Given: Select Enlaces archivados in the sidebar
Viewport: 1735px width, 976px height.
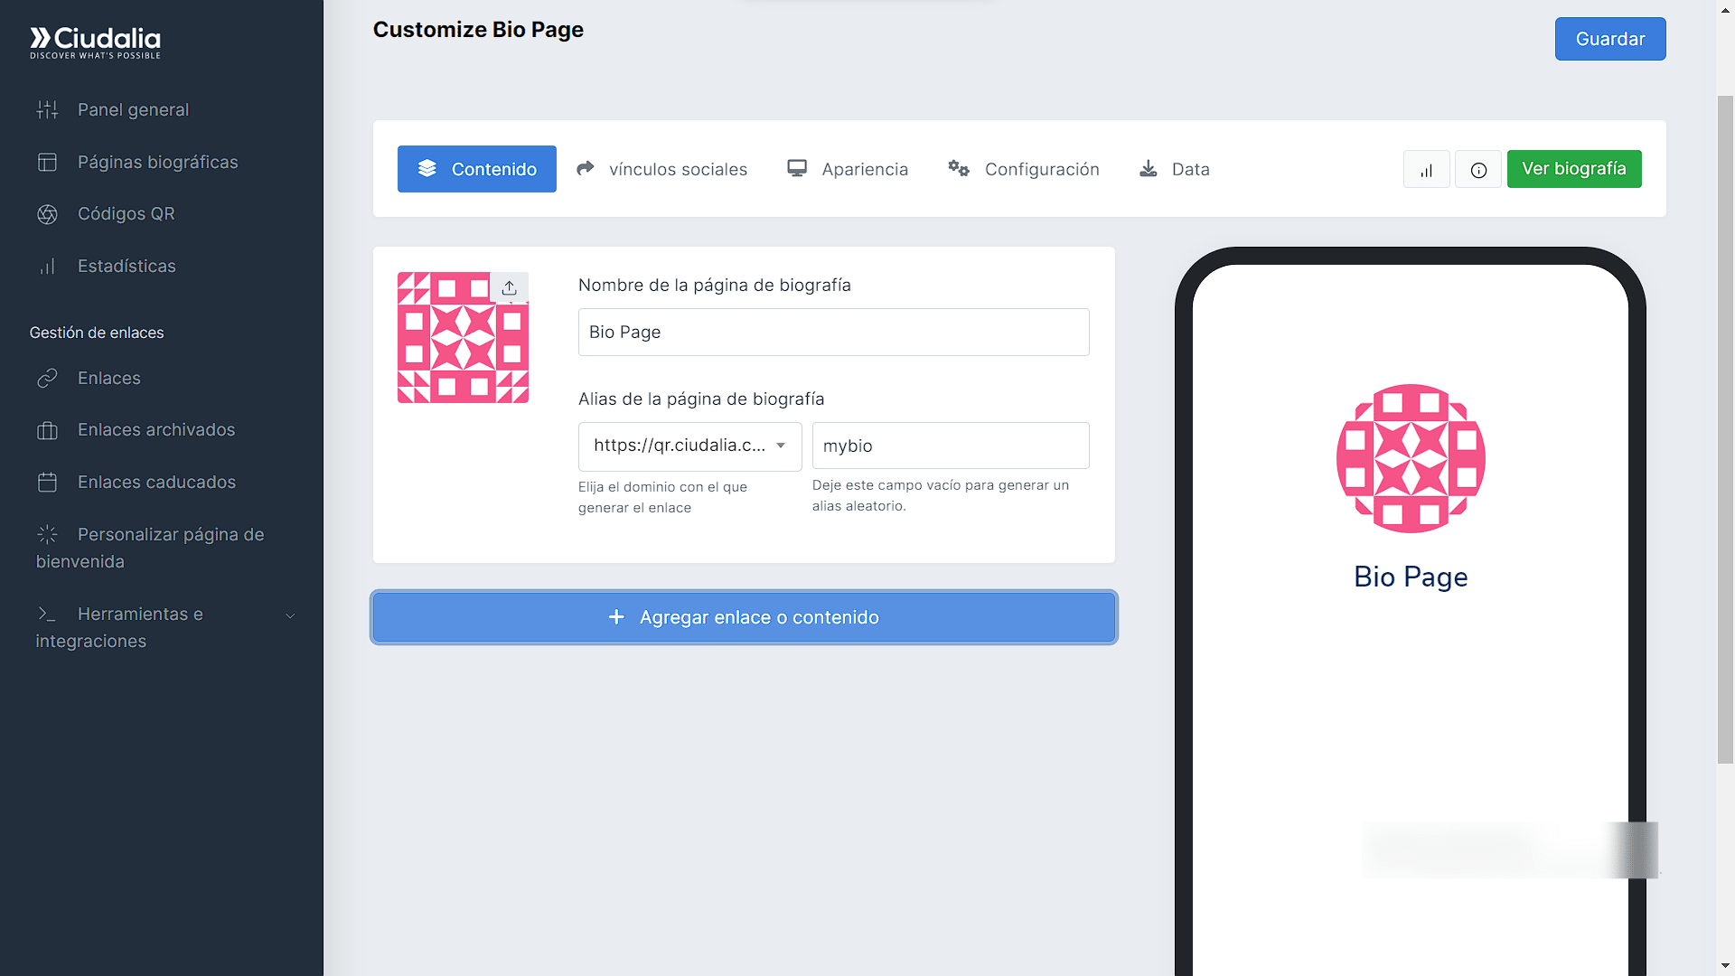Looking at the screenshot, I should point(155,429).
